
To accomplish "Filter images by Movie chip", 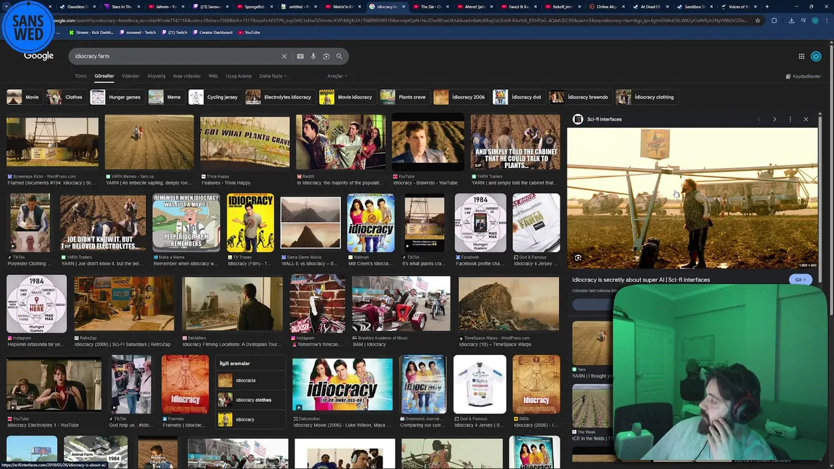I will (x=23, y=97).
